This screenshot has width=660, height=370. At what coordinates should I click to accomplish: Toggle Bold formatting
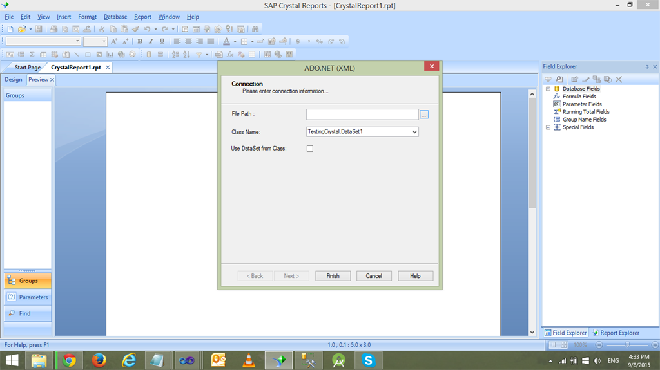[140, 41]
